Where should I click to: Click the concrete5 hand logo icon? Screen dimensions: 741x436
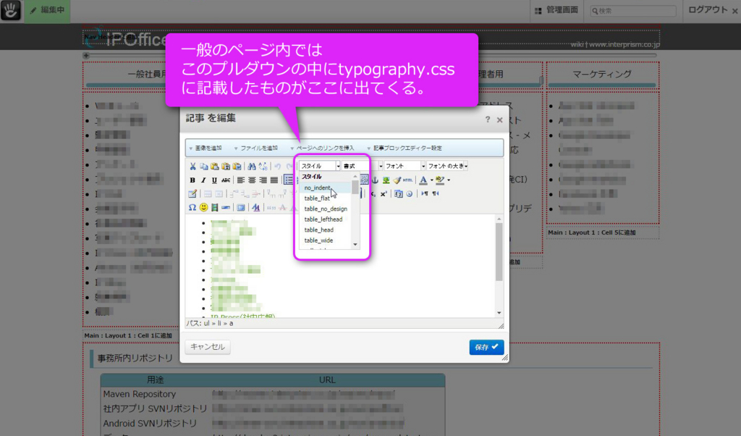[10, 10]
